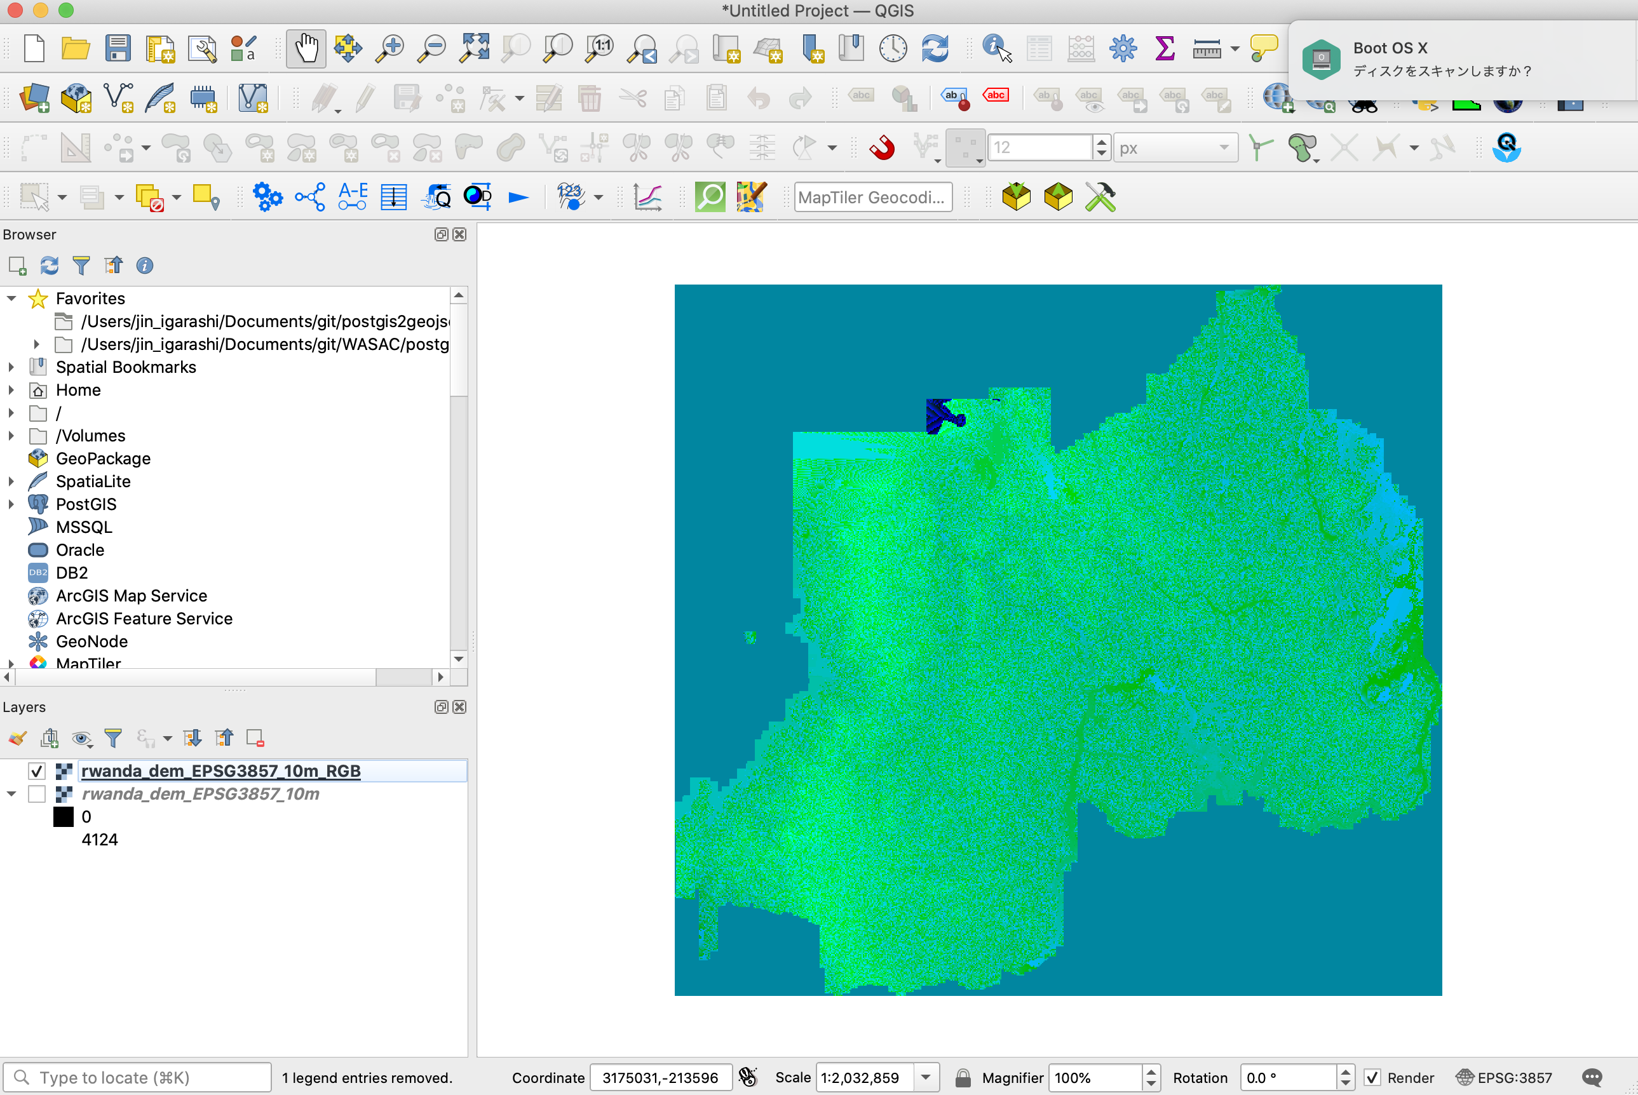Expand the Home node in Browser
Viewport: 1638px width, 1095px height.
[12, 390]
